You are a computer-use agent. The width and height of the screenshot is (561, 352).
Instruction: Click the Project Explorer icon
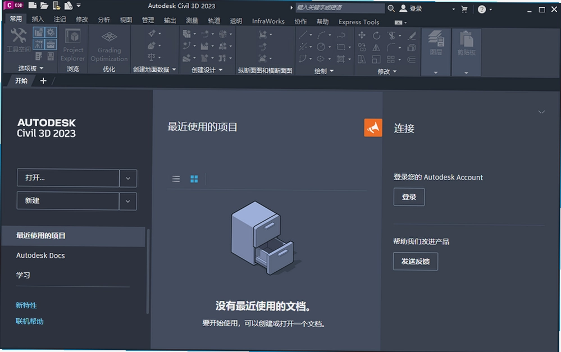point(73,45)
